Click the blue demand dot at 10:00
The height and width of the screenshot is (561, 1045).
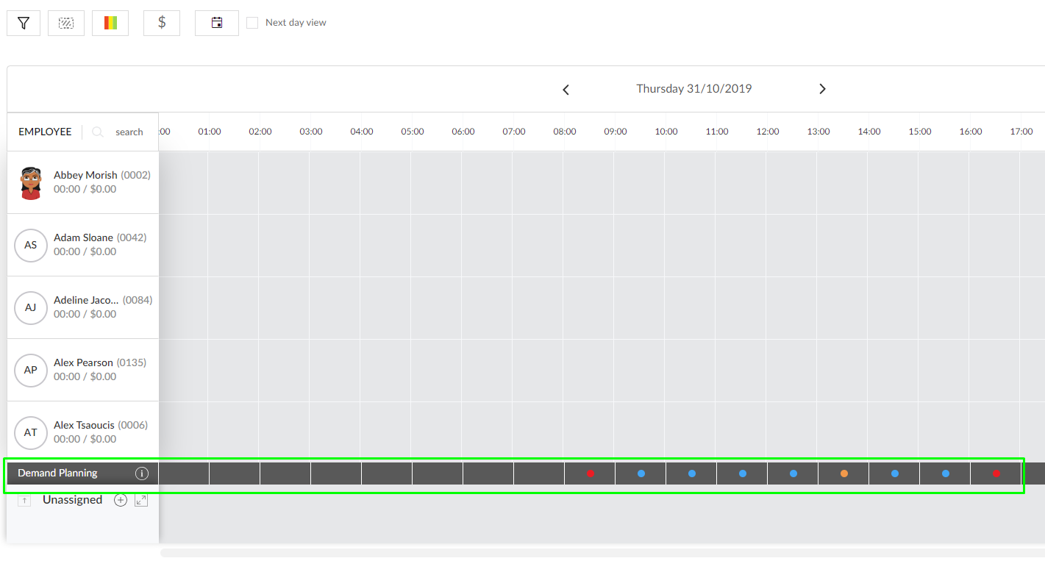click(692, 474)
